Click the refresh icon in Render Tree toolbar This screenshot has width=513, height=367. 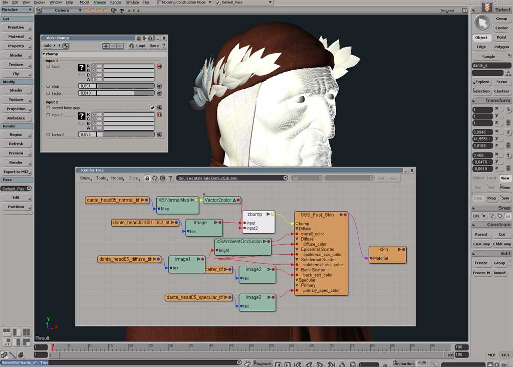click(155, 178)
